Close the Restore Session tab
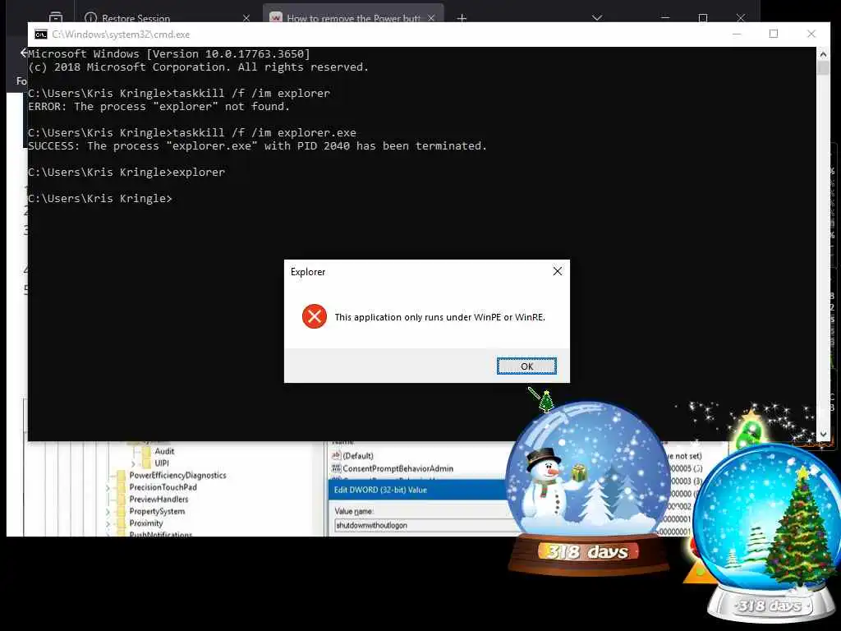 [246, 18]
